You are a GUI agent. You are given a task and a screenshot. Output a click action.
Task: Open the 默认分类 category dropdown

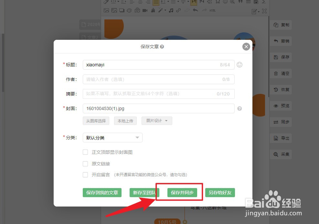[112, 138]
